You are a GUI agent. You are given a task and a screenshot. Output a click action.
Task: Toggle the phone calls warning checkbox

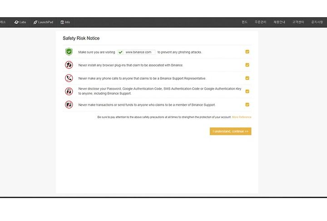[x=247, y=78]
